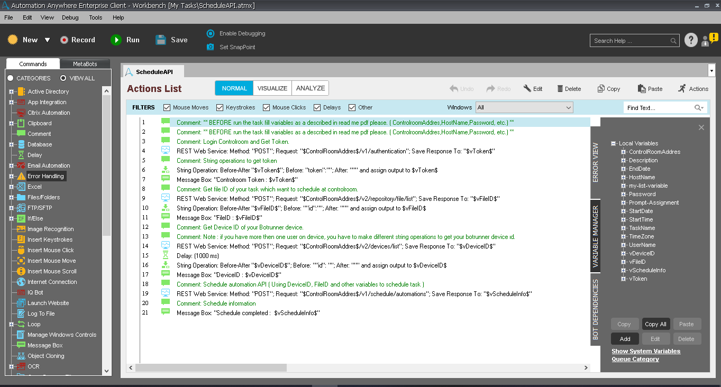721x387 pixels.
Task: Click the Log To File command icon
Action: [21, 314]
